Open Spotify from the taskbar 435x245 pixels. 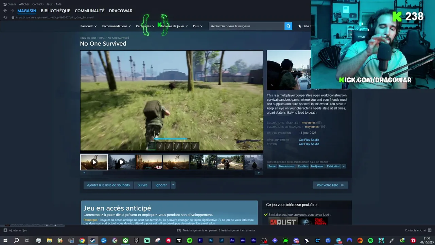point(370,241)
